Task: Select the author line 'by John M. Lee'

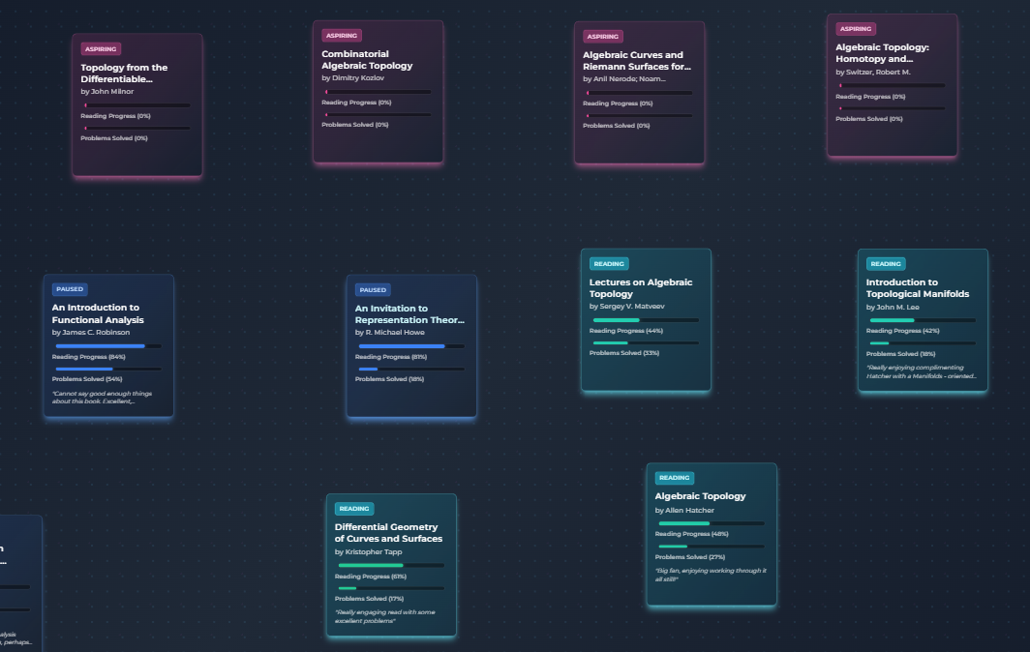Action: pyautogui.click(x=893, y=308)
